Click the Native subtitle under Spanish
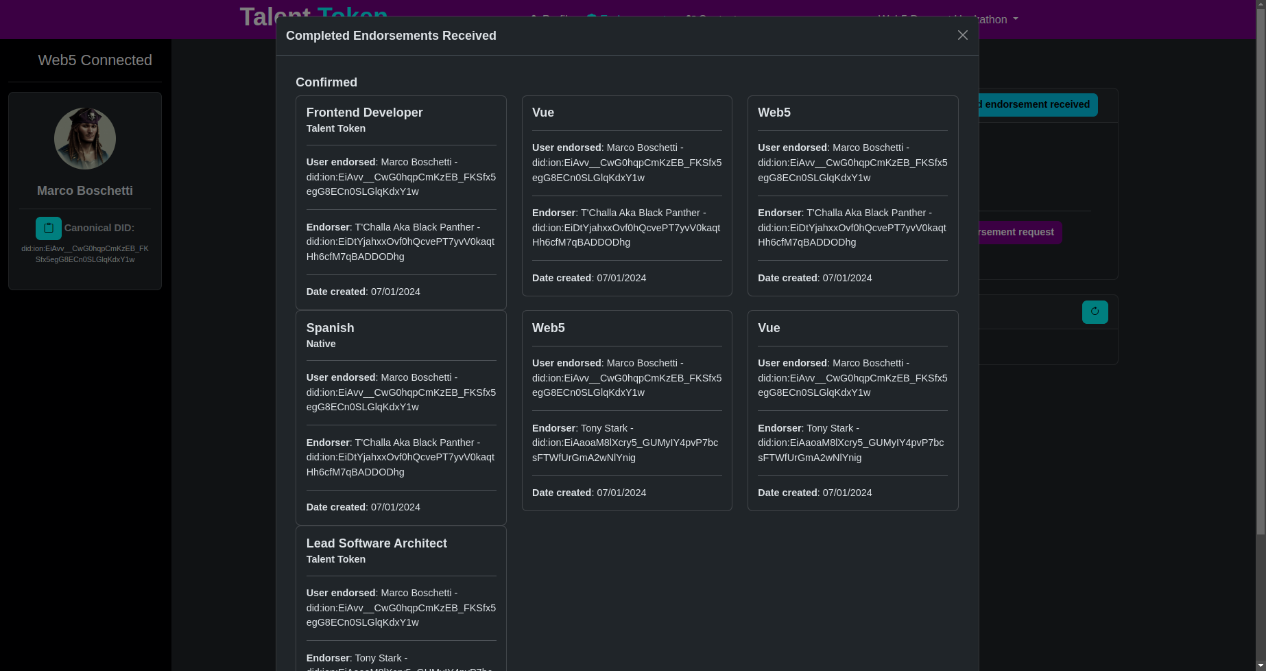Image resolution: width=1266 pixels, height=671 pixels. click(x=321, y=344)
